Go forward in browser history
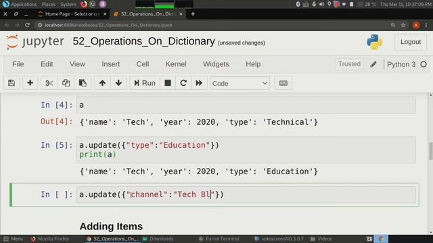This screenshot has width=433, height=243. coord(17,25)
